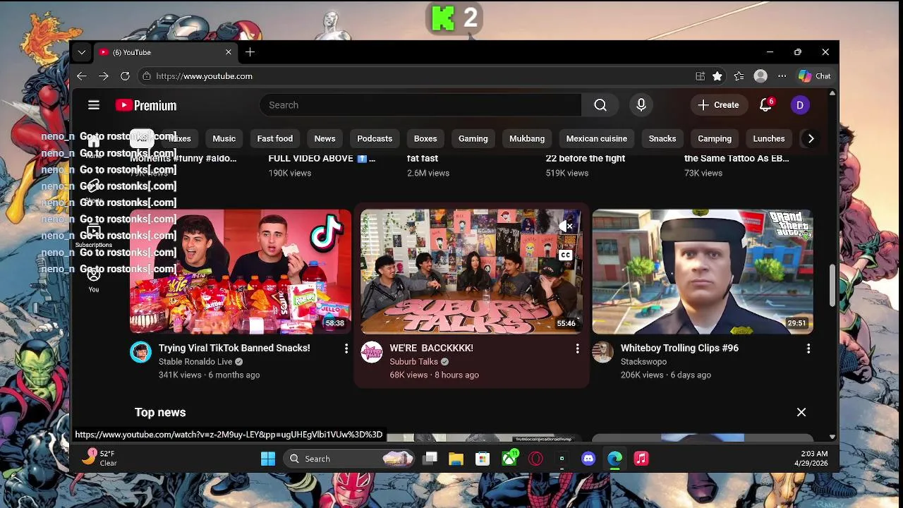Open the browser tab actions dropdown
The width and height of the screenshot is (903, 508).
[82, 52]
